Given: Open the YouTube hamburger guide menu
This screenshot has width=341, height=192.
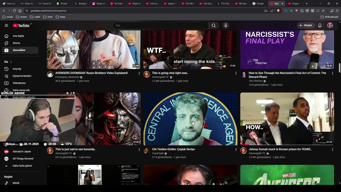Looking at the screenshot, I should [x=6, y=25].
